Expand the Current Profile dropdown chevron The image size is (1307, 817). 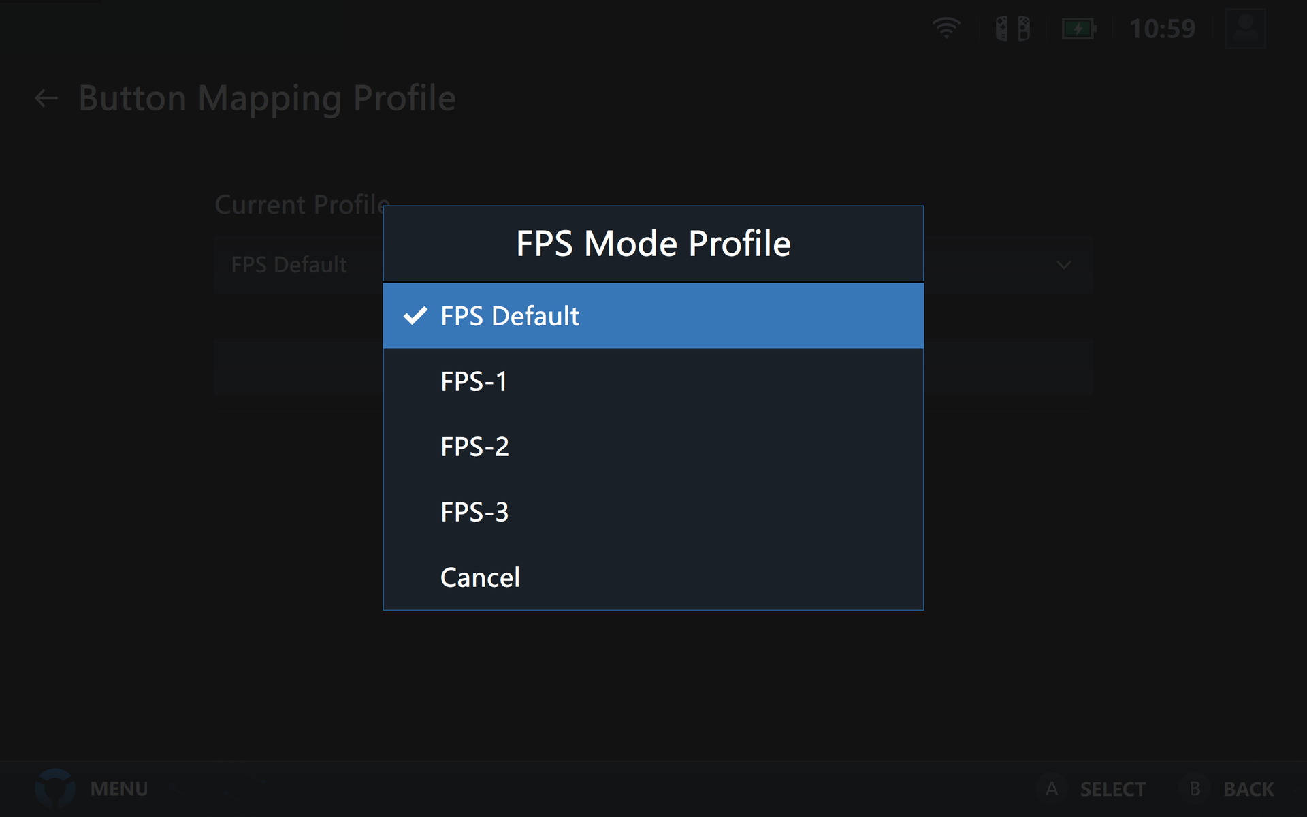pos(1063,265)
